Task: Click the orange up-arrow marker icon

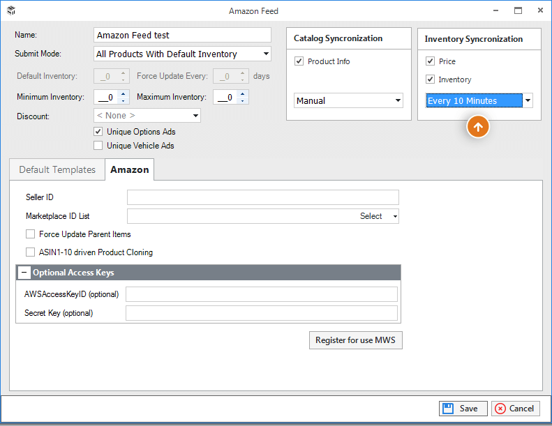Action: click(478, 127)
